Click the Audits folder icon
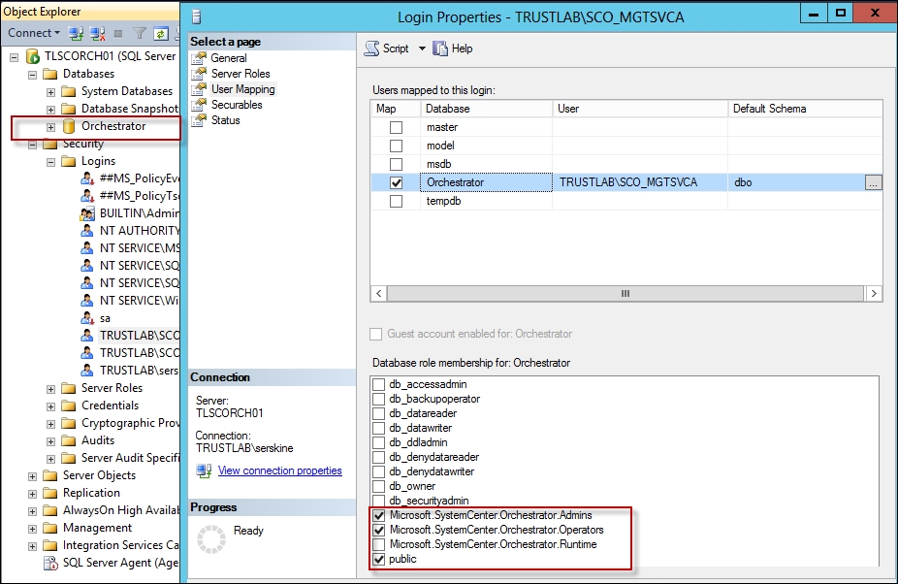Screen dimensions: 898x584 [69, 440]
